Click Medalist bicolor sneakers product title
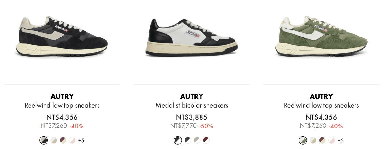Viewport: 385px width, 149px height. (x=192, y=105)
